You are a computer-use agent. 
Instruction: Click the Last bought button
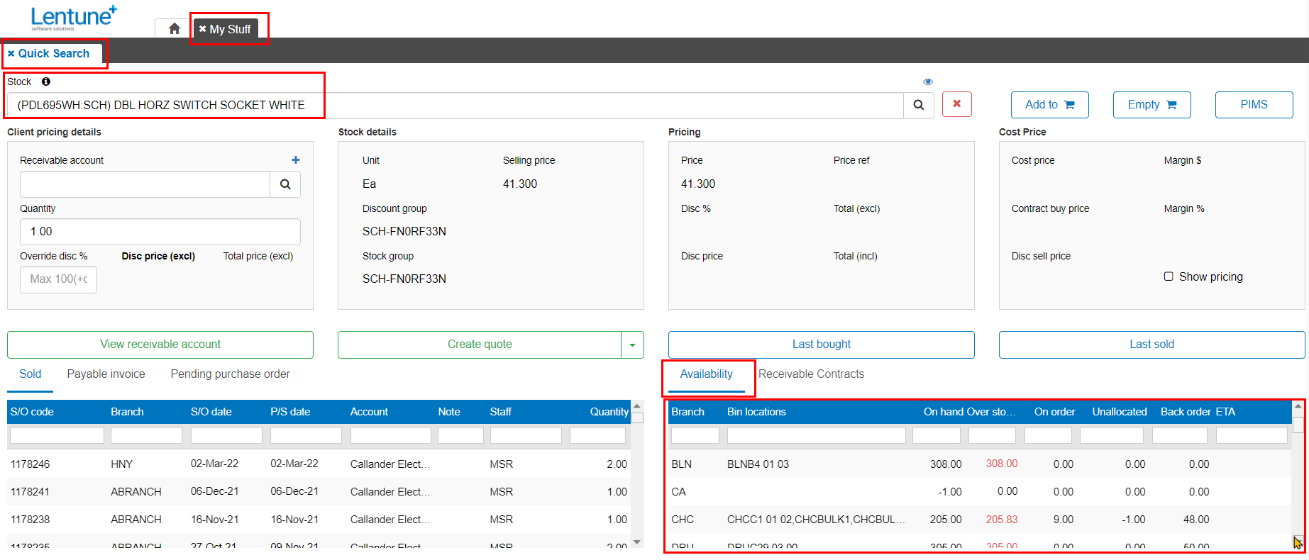pyautogui.click(x=822, y=345)
